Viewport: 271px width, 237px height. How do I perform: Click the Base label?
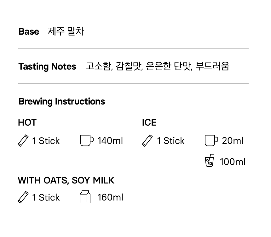(29, 31)
